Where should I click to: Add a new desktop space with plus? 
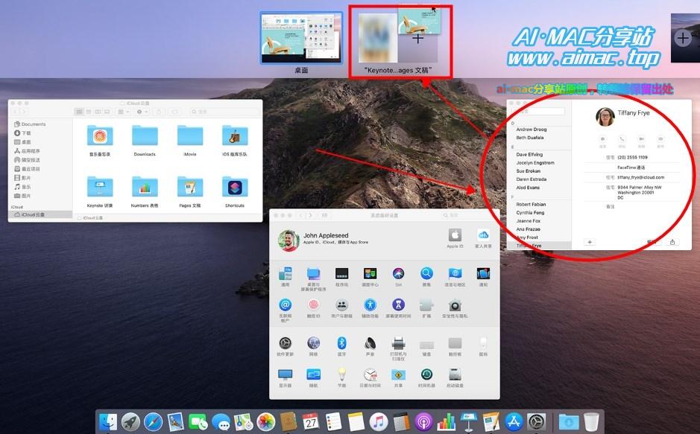[683, 38]
